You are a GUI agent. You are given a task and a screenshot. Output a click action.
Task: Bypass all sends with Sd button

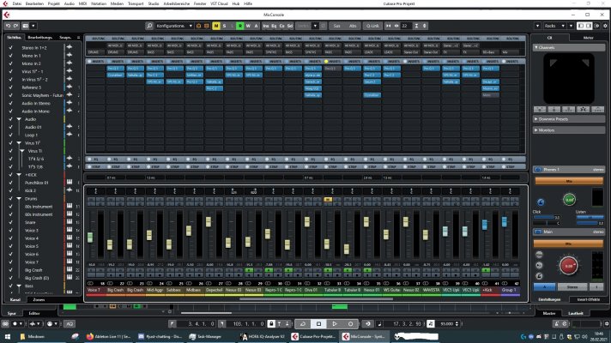click(290, 26)
